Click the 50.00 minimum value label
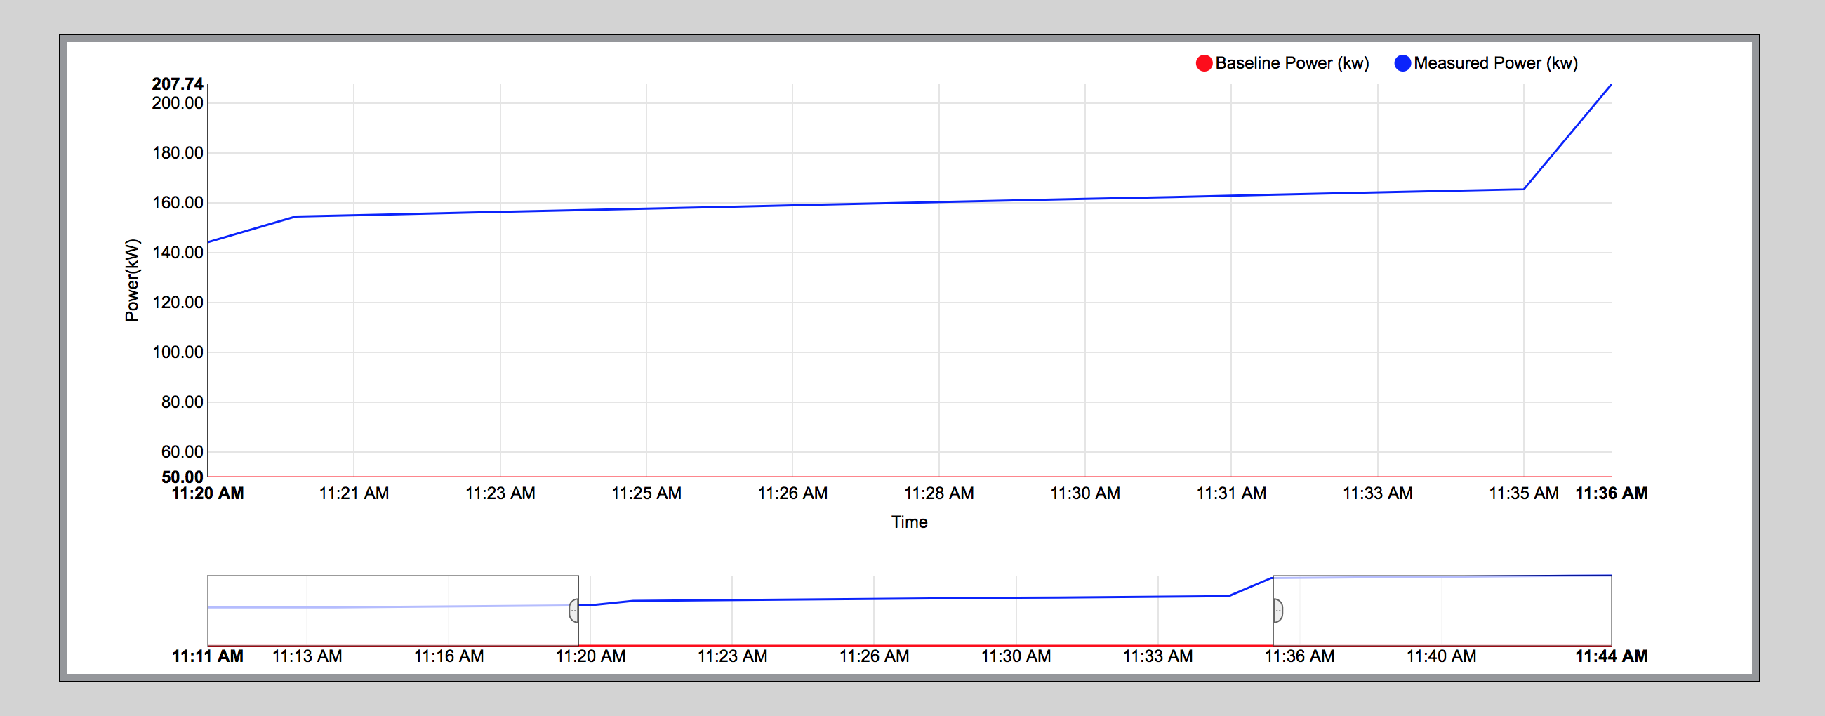The image size is (1825, 716). tap(182, 477)
